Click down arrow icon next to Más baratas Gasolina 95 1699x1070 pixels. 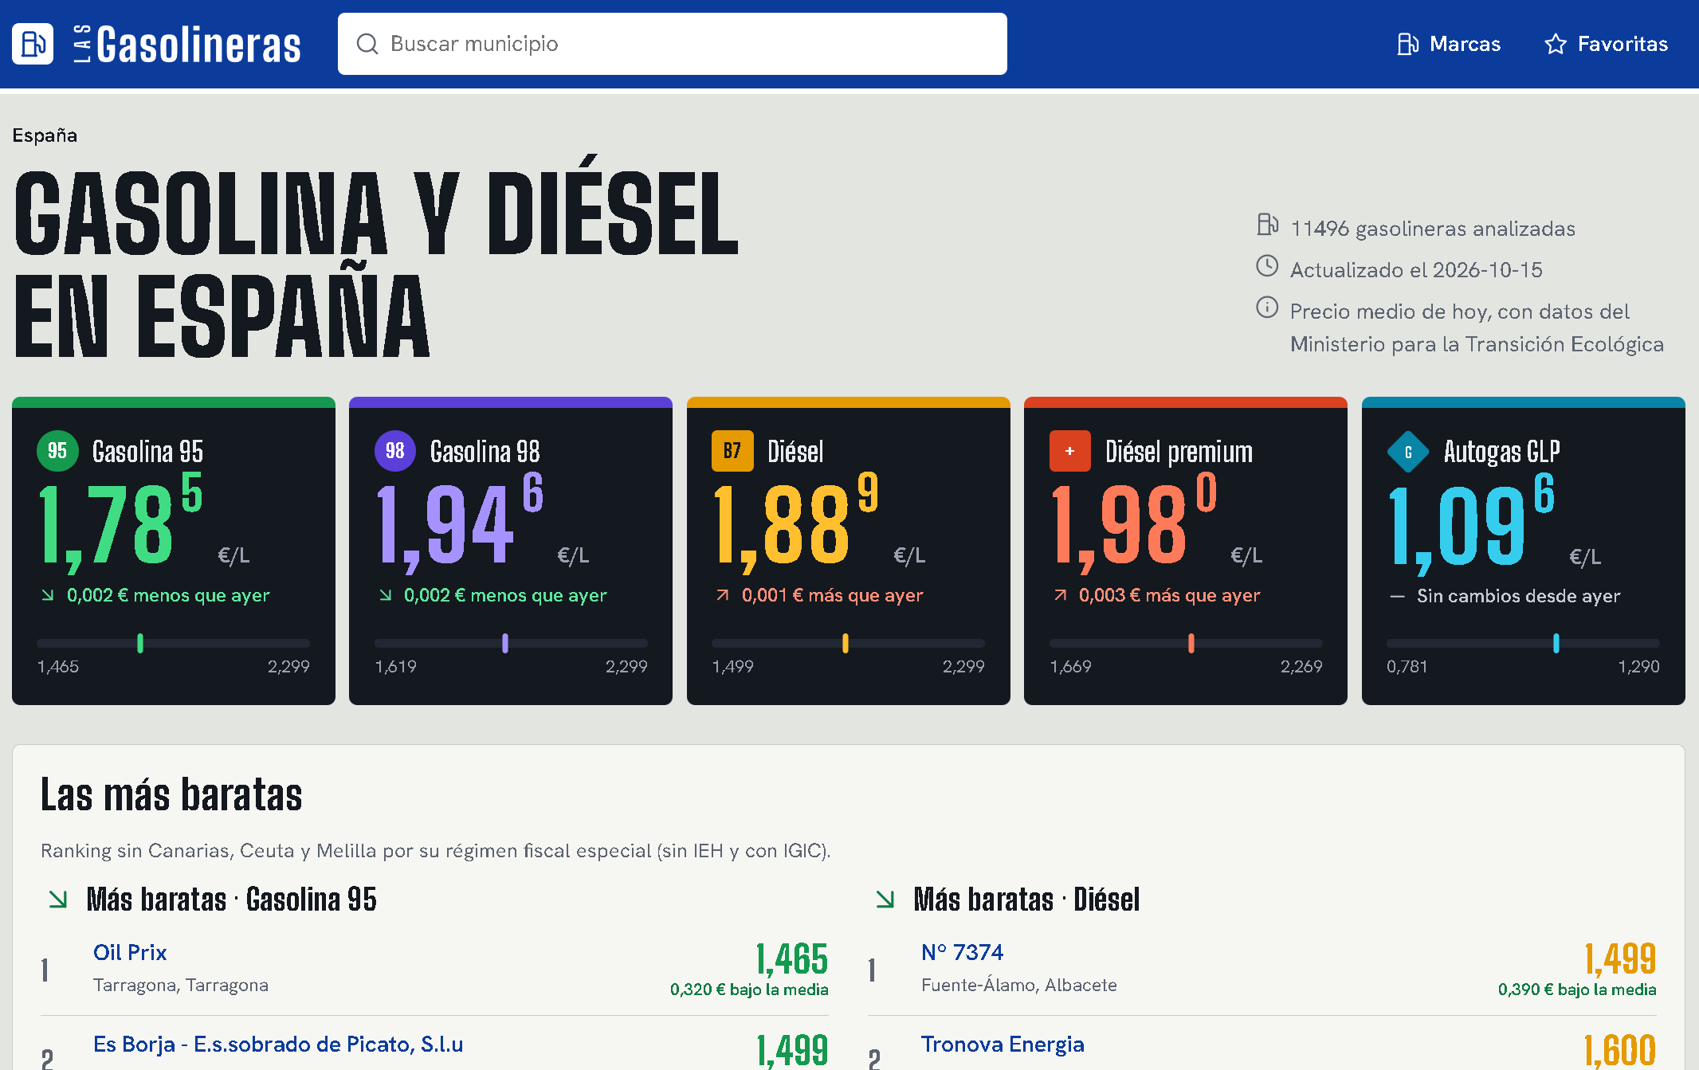click(x=58, y=900)
